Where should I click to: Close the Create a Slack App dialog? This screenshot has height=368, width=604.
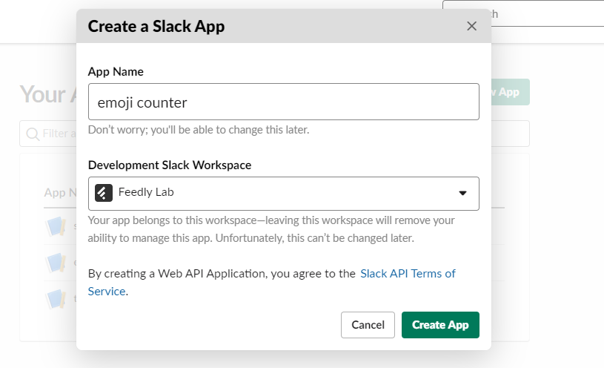click(x=471, y=27)
